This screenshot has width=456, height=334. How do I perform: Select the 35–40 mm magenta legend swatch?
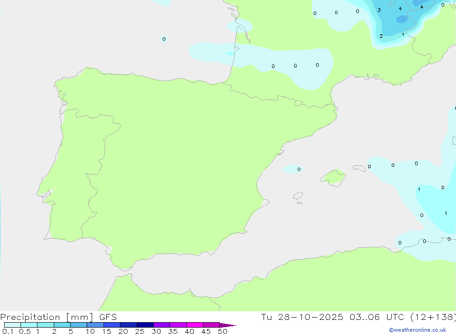coord(178,325)
